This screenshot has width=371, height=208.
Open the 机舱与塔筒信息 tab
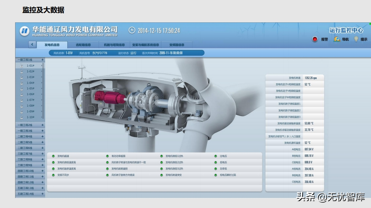[114, 45]
